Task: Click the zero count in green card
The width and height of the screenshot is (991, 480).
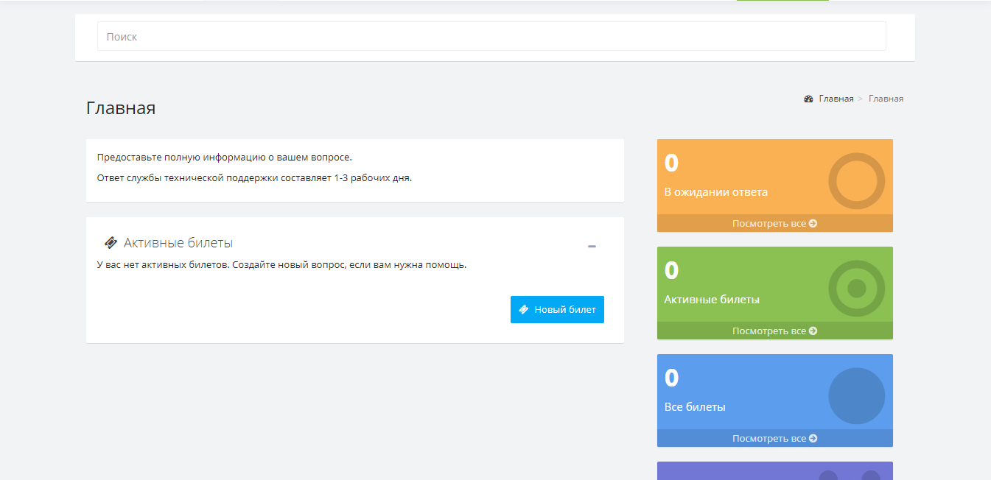Action: point(671,271)
